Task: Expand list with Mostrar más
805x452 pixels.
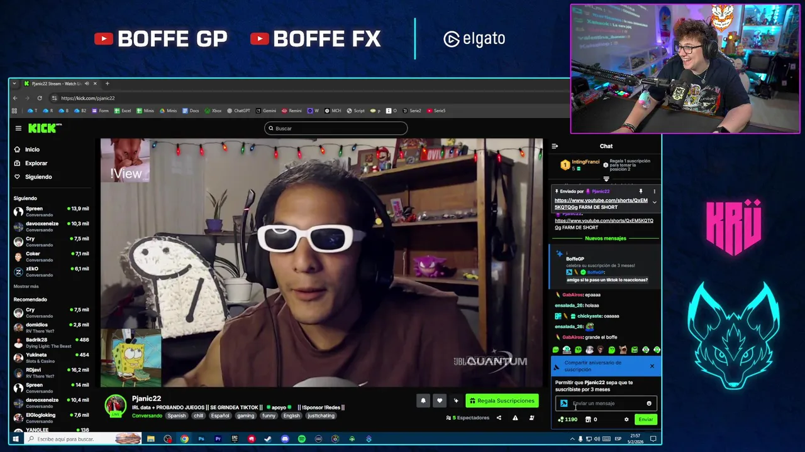Action: (x=26, y=286)
